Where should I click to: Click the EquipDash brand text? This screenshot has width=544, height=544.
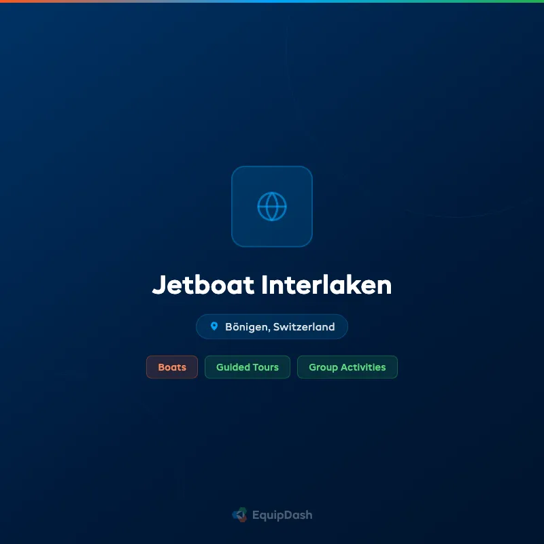pyautogui.click(x=282, y=515)
